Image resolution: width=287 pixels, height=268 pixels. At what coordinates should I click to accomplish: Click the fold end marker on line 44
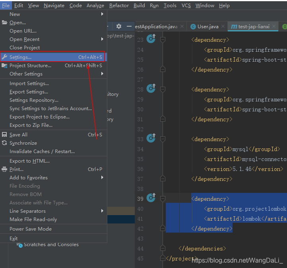tap(163, 248)
